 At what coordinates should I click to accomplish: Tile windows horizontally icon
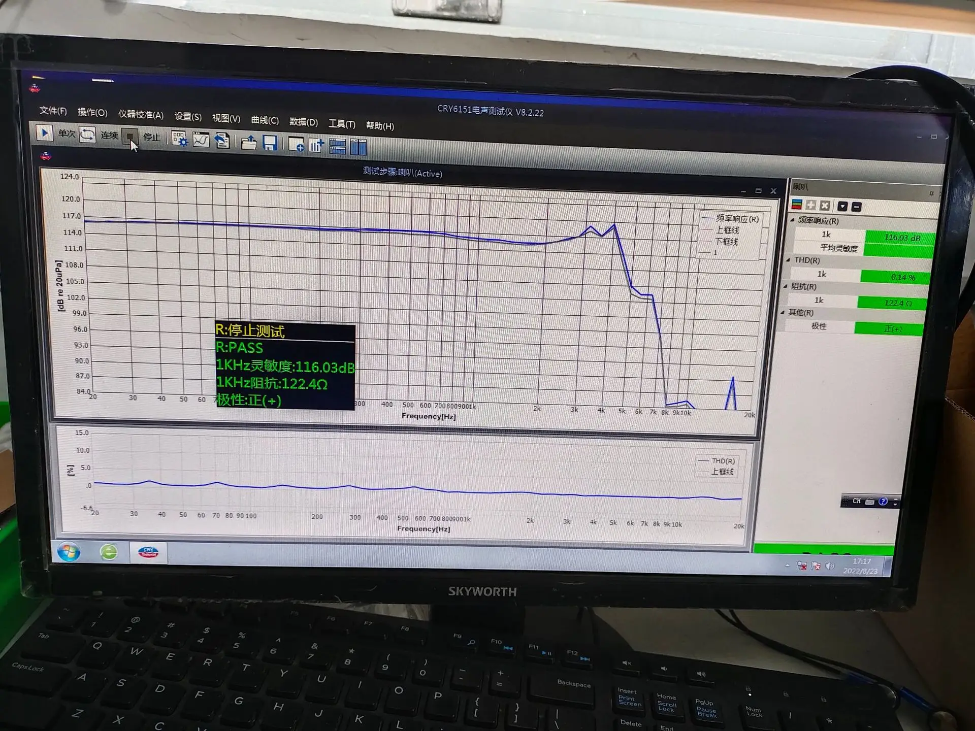coord(337,147)
